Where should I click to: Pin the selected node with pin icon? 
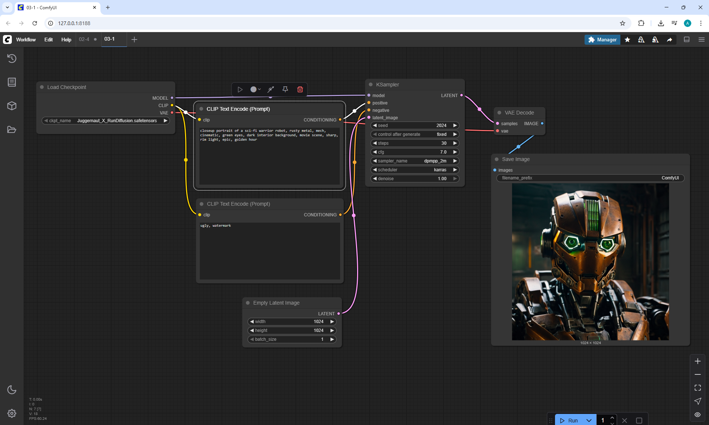285,89
